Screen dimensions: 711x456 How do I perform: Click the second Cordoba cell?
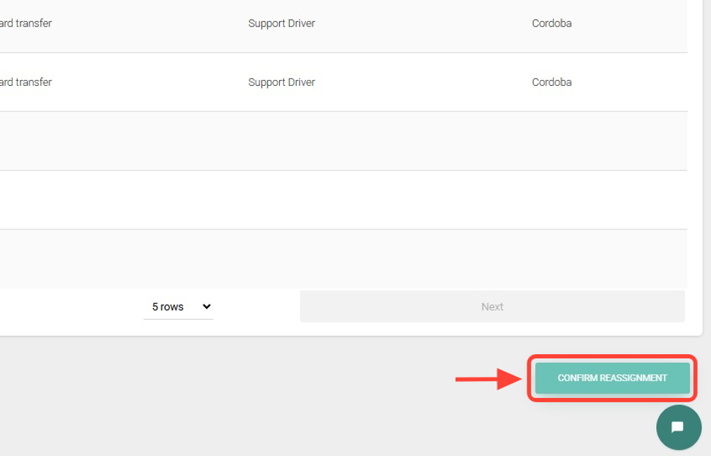point(551,82)
